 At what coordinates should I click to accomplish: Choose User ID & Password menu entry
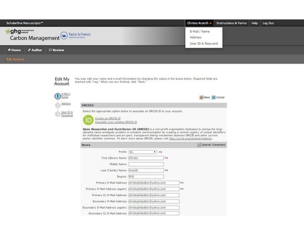(x=203, y=44)
